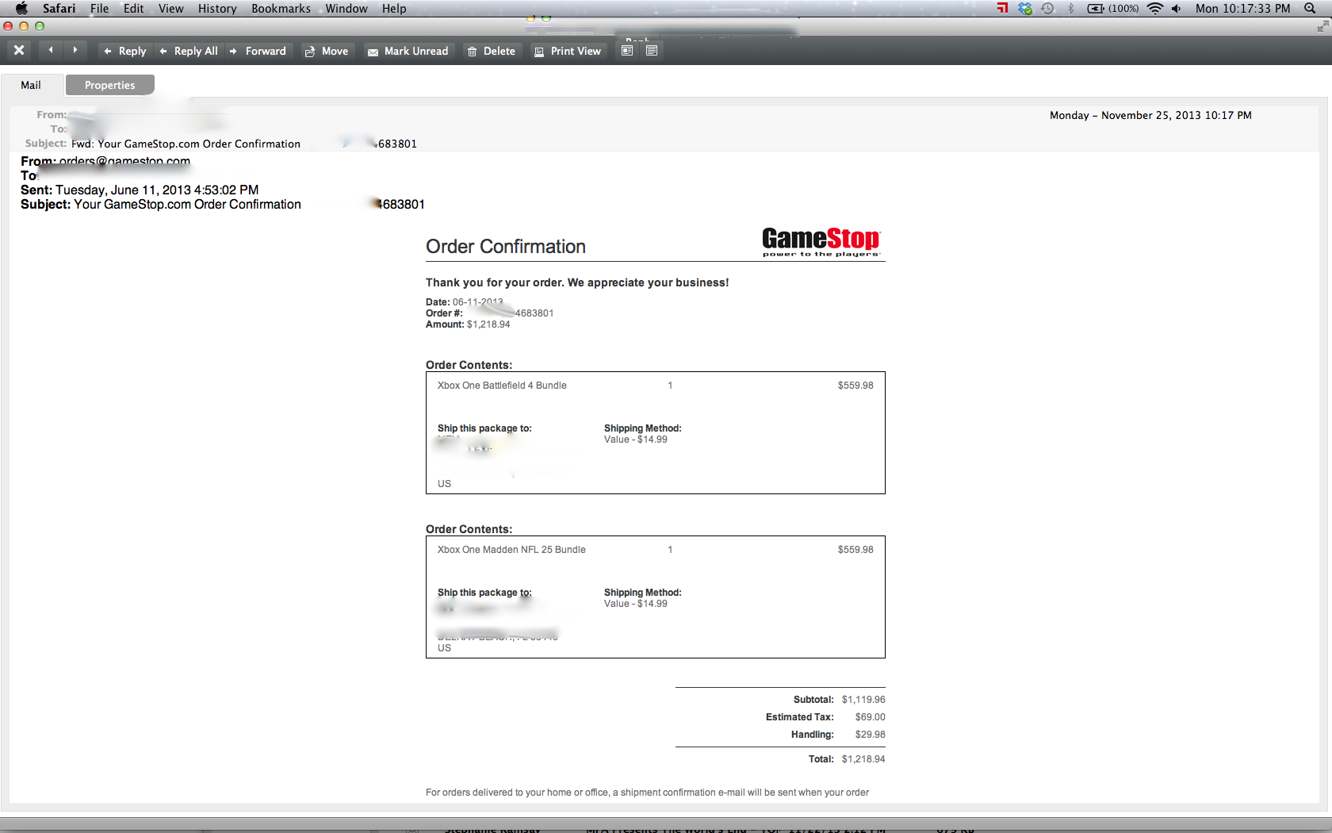This screenshot has height=833, width=1332.
Task: Open the Help menu
Action: coord(394,8)
